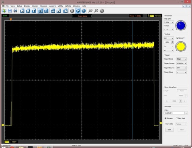Click the 1.00V volts/div stepper arrows

click(172, 42)
